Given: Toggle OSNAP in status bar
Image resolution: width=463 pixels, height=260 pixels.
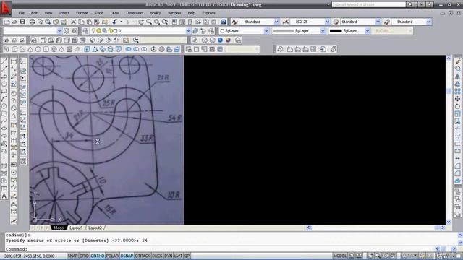Looking at the screenshot, I should pos(127,256).
